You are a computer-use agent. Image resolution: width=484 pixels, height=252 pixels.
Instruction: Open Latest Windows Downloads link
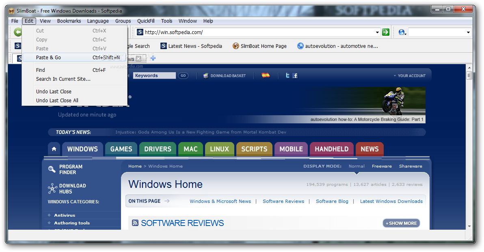tap(391, 201)
